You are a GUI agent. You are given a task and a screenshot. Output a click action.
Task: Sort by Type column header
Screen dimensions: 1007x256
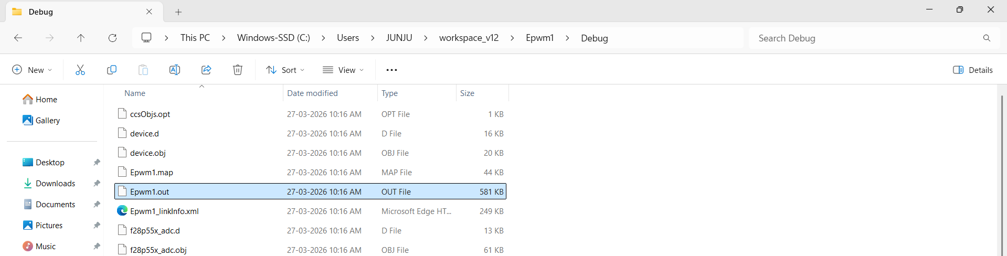coord(389,93)
